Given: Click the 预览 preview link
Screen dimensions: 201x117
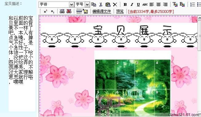Looking at the screenshot, I should pos(120,11).
